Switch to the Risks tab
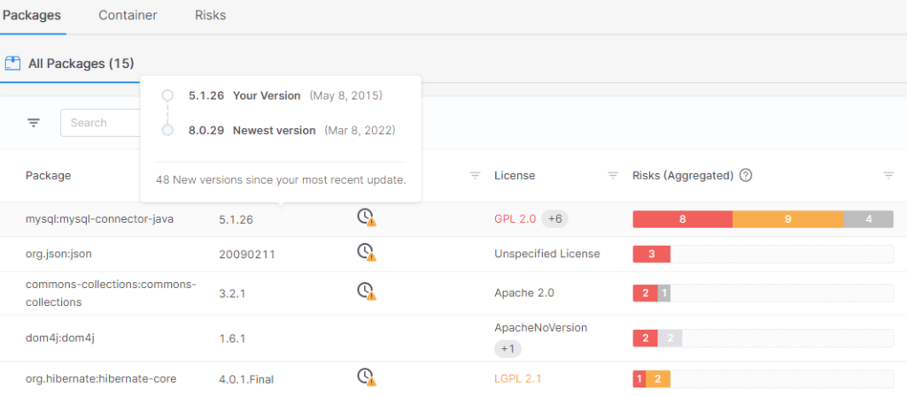Screen dimensions: 907x396 pyautogui.click(x=211, y=16)
